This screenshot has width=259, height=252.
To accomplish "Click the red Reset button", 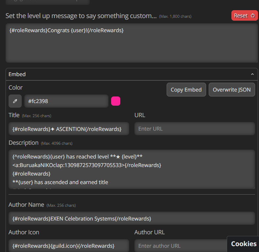I will pyautogui.click(x=245, y=15).
